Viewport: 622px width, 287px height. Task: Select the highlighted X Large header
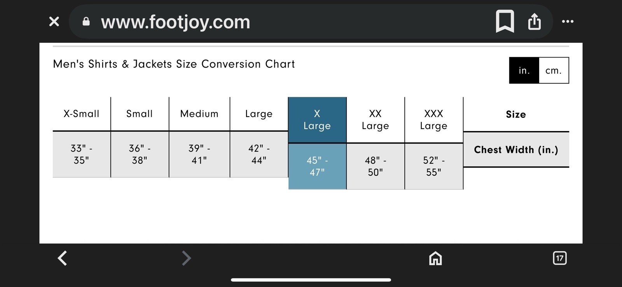tap(317, 120)
